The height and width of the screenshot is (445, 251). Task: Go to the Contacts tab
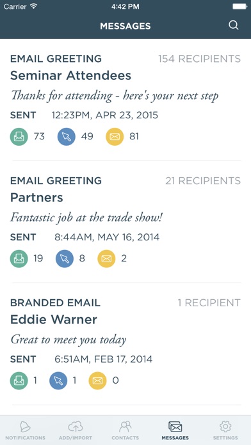(x=125, y=430)
